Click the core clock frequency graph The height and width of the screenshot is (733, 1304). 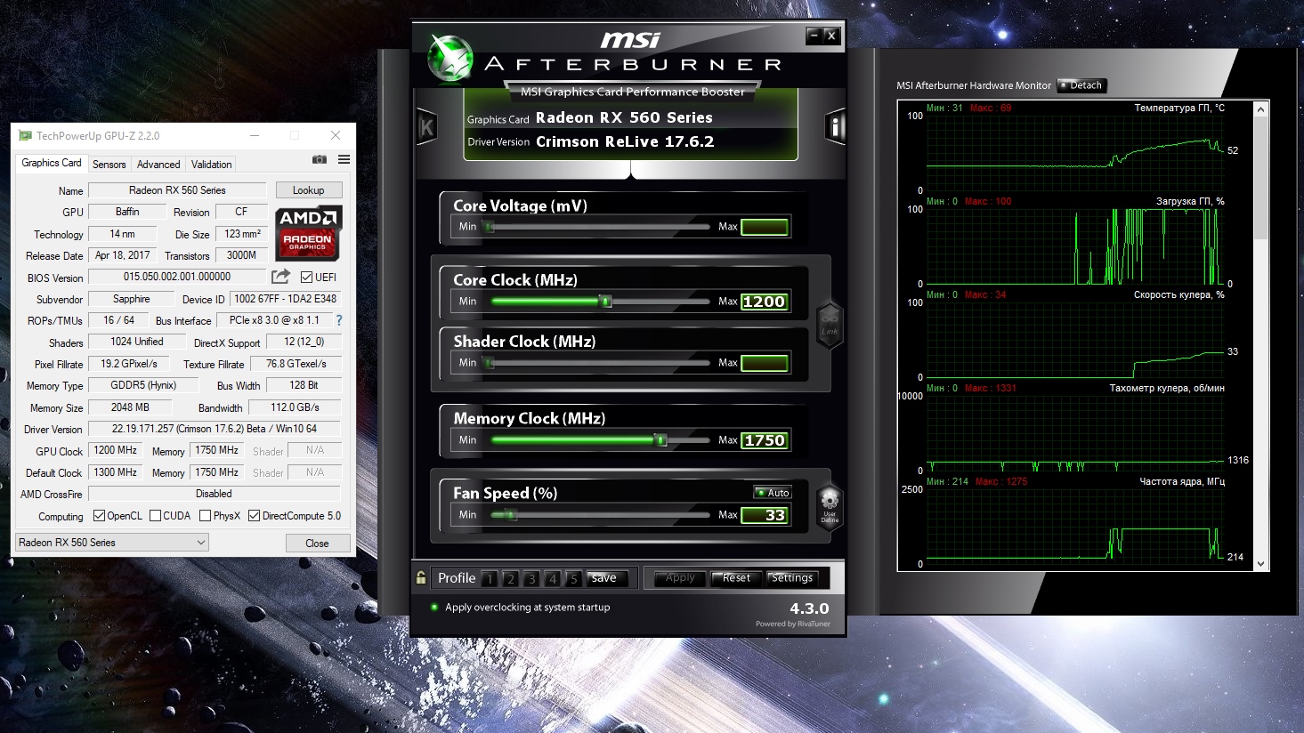tap(1075, 525)
